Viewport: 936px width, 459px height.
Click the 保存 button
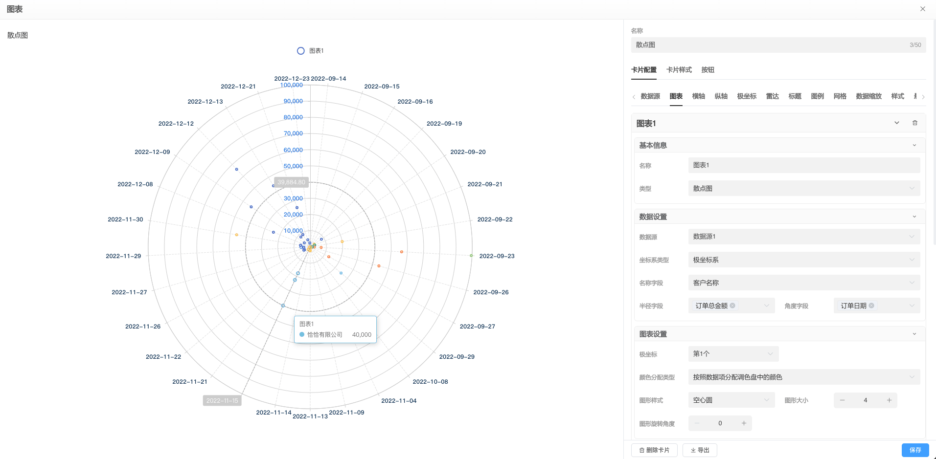[915, 450]
